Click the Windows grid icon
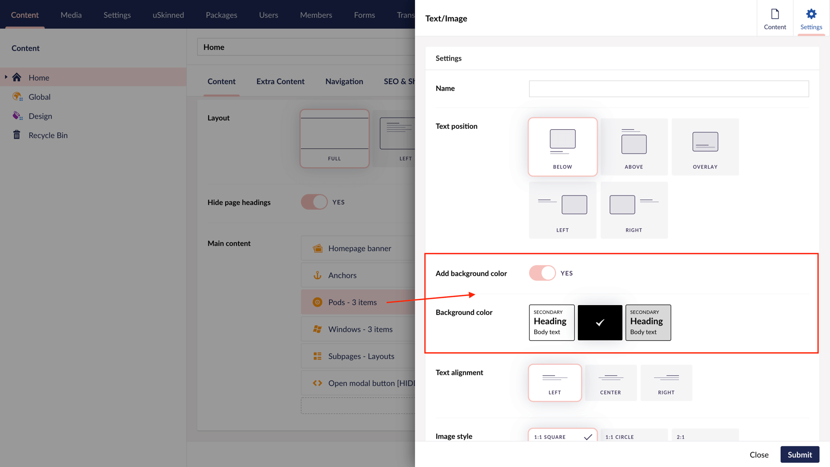This screenshot has width=830, height=467. [x=317, y=329]
